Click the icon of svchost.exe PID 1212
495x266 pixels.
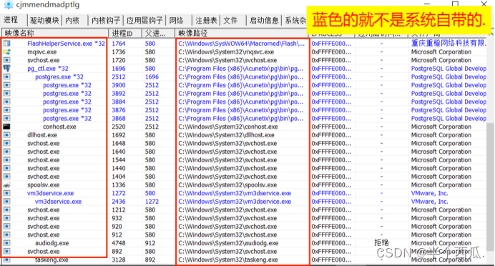pyautogui.click(x=6, y=210)
